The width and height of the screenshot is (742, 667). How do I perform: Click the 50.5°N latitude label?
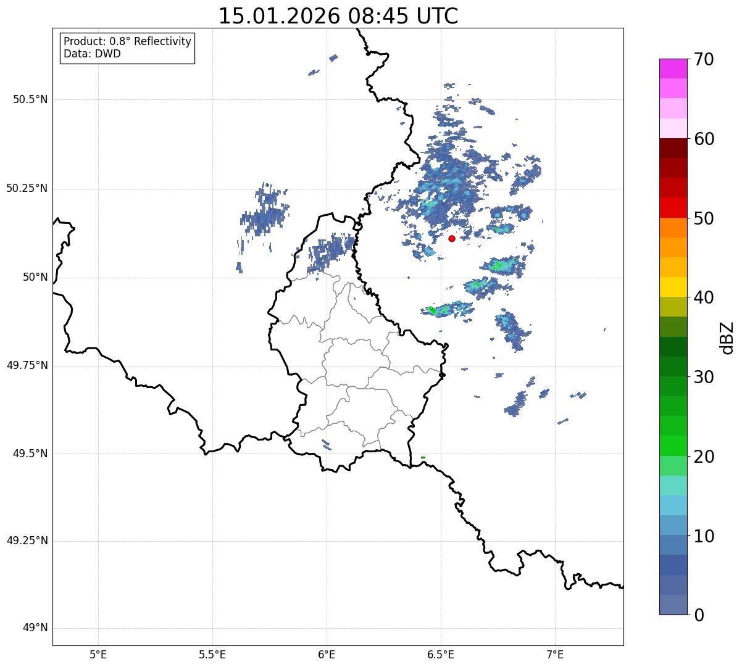click(x=30, y=100)
